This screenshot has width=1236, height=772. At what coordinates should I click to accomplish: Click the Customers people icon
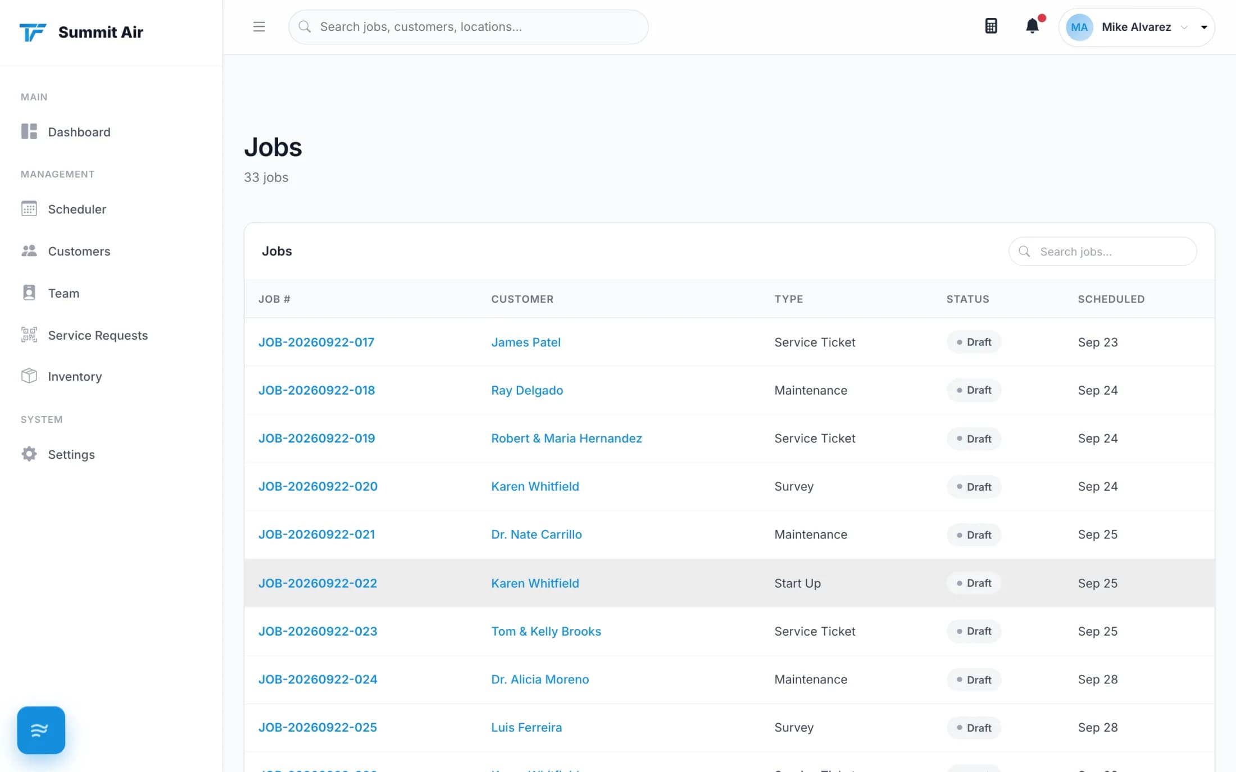(29, 251)
